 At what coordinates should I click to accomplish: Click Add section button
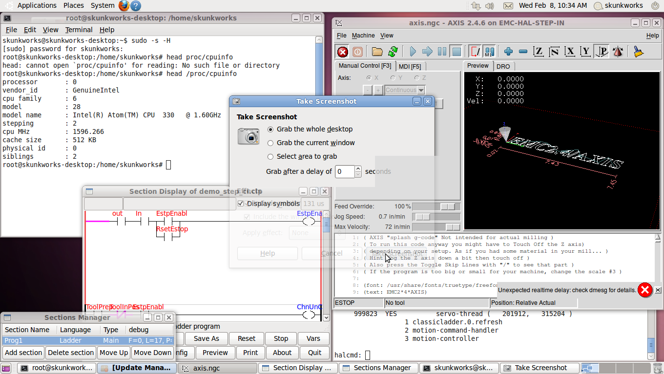tap(23, 353)
